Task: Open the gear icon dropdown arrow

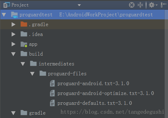Action: 156,5
